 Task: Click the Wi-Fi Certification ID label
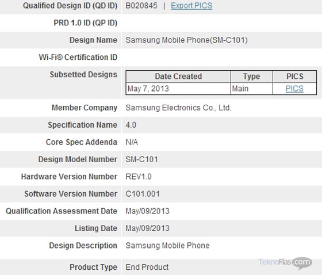[78, 58]
